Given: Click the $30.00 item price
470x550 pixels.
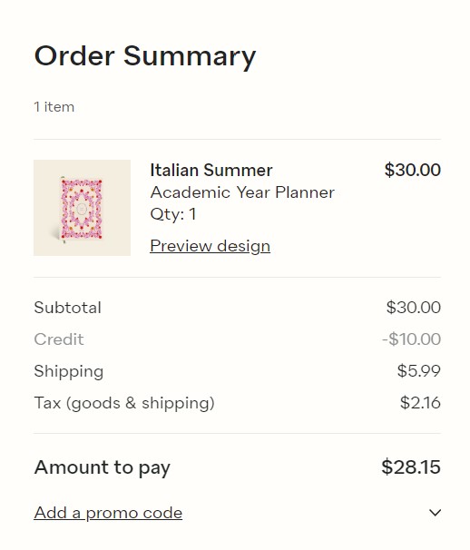Looking at the screenshot, I should coord(413,170).
